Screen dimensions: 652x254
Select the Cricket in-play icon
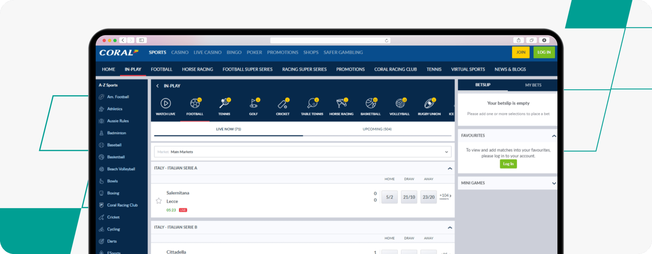(283, 103)
